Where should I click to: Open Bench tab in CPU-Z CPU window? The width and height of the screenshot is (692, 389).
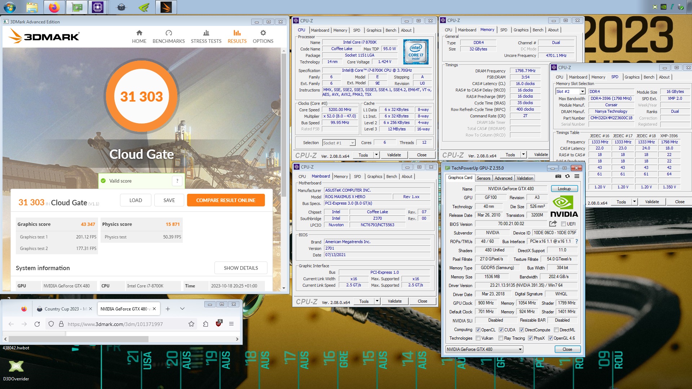[x=391, y=30]
